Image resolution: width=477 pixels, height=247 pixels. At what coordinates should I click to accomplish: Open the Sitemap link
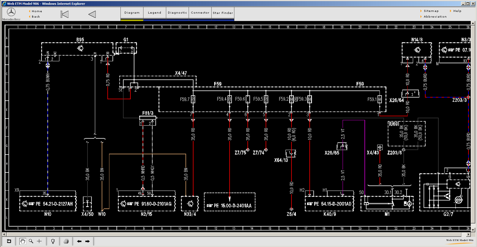point(431,11)
